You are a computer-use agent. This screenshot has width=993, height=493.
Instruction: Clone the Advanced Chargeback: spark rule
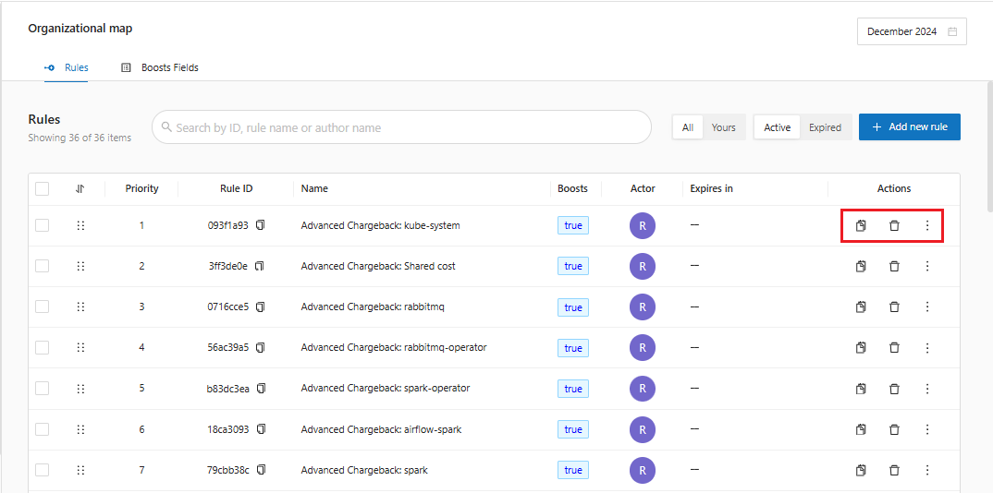(x=861, y=470)
